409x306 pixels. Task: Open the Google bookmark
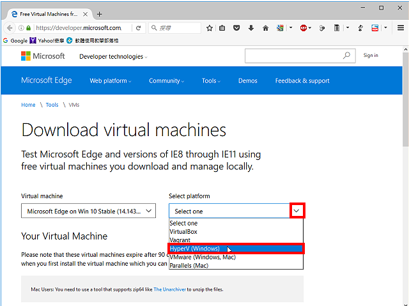[x=15, y=41]
